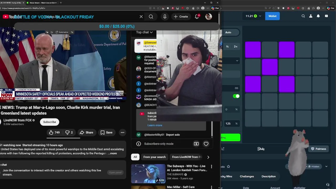Favorite the game with the star icon
Image resolution: width=336 pixels, height=189 pixels.
point(228,166)
